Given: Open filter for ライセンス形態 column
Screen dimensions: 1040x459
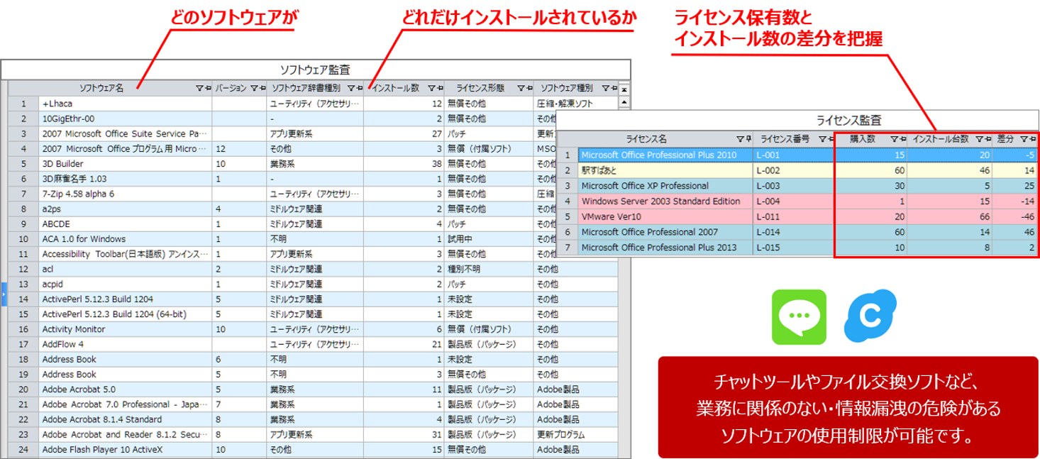Looking at the screenshot, I should tap(521, 89).
